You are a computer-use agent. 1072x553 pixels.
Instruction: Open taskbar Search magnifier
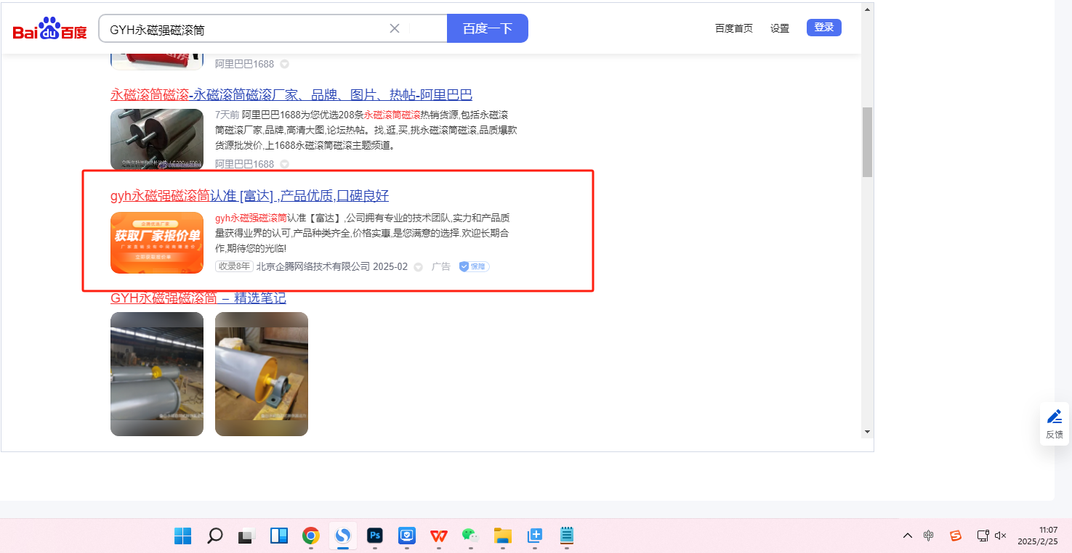click(214, 536)
